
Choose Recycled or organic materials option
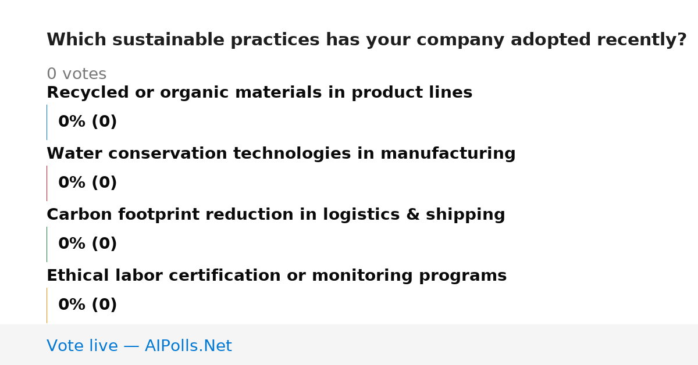pos(259,92)
